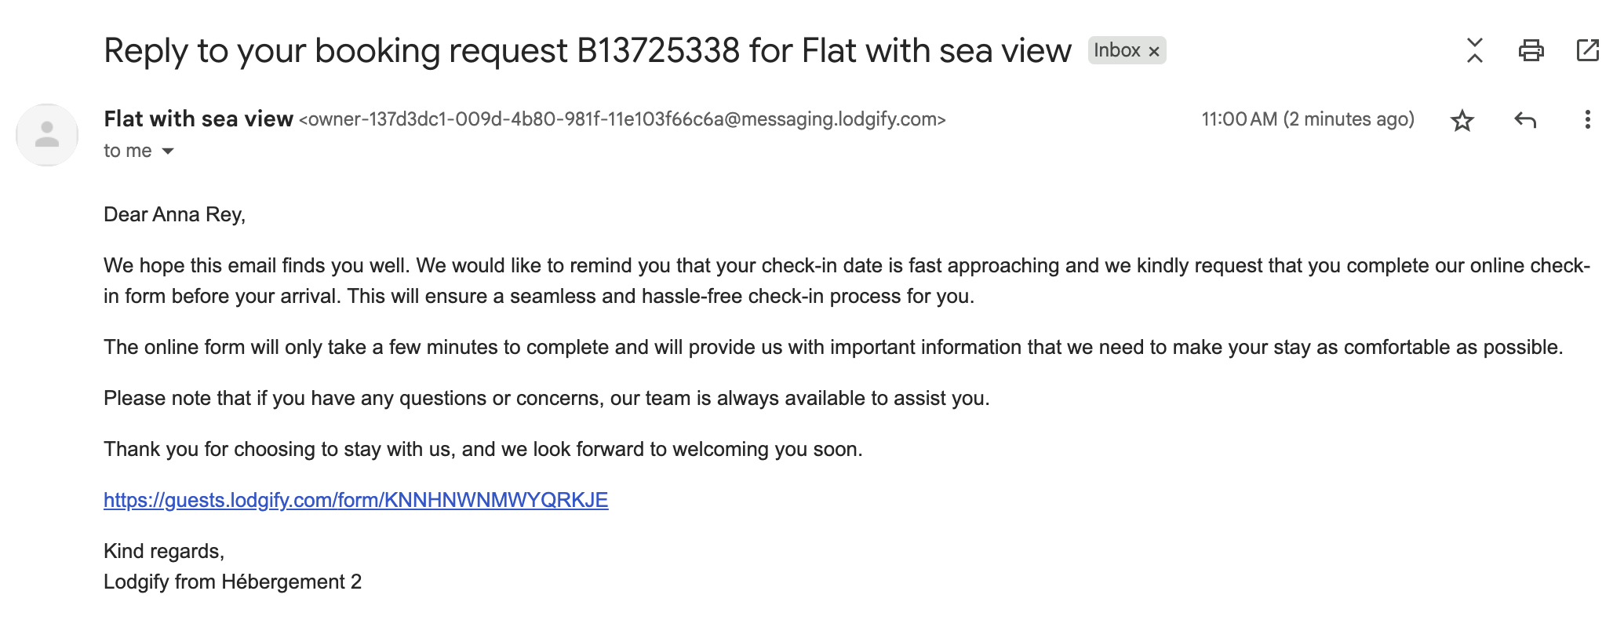Remove the Inbox label with its x
The image size is (1624, 642).
coord(1154,52)
